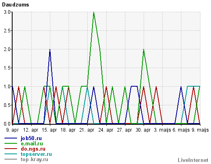This screenshot has height=164, width=211.
Task: Click the green e.mail.ru color line
Action: click(11, 143)
